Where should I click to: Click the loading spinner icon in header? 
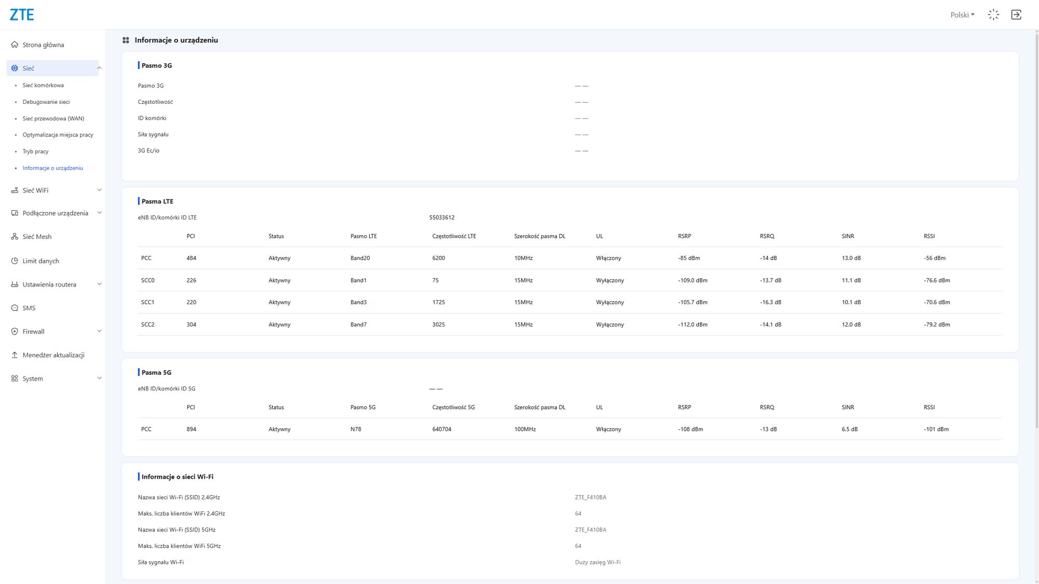click(993, 15)
